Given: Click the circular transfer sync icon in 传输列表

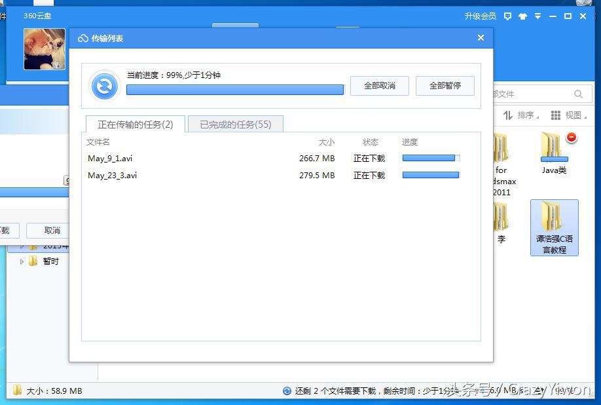Looking at the screenshot, I should coord(104,85).
